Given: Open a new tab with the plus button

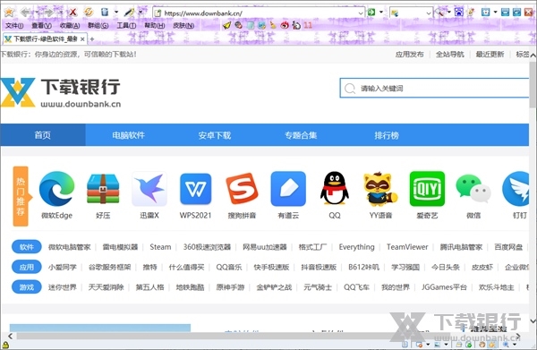Looking at the screenshot, I should [x=92, y=39].
